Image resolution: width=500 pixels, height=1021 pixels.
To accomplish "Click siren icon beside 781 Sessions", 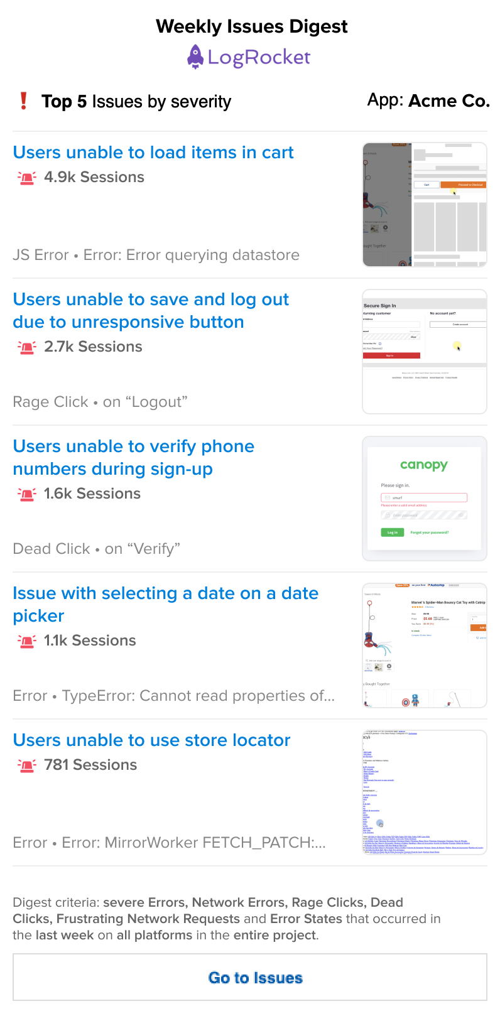I will [26, 765].
